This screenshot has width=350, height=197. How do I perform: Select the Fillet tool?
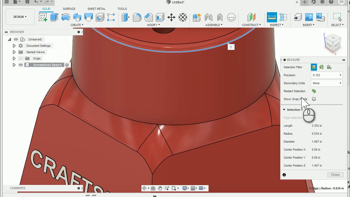coord(137,18)
